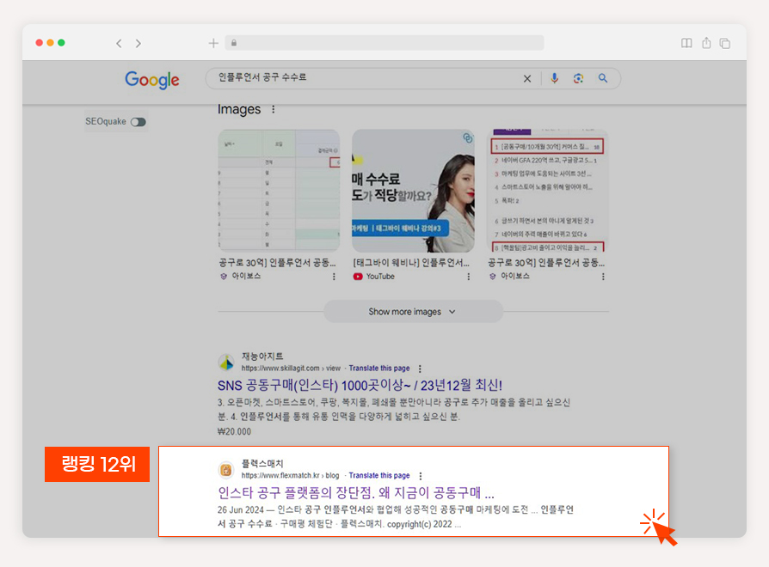Open the 인스타 공구 플랫폼의 장단점 result
Image resolution: width=769 pixels, height=567 pixels.
coord(355,492)
